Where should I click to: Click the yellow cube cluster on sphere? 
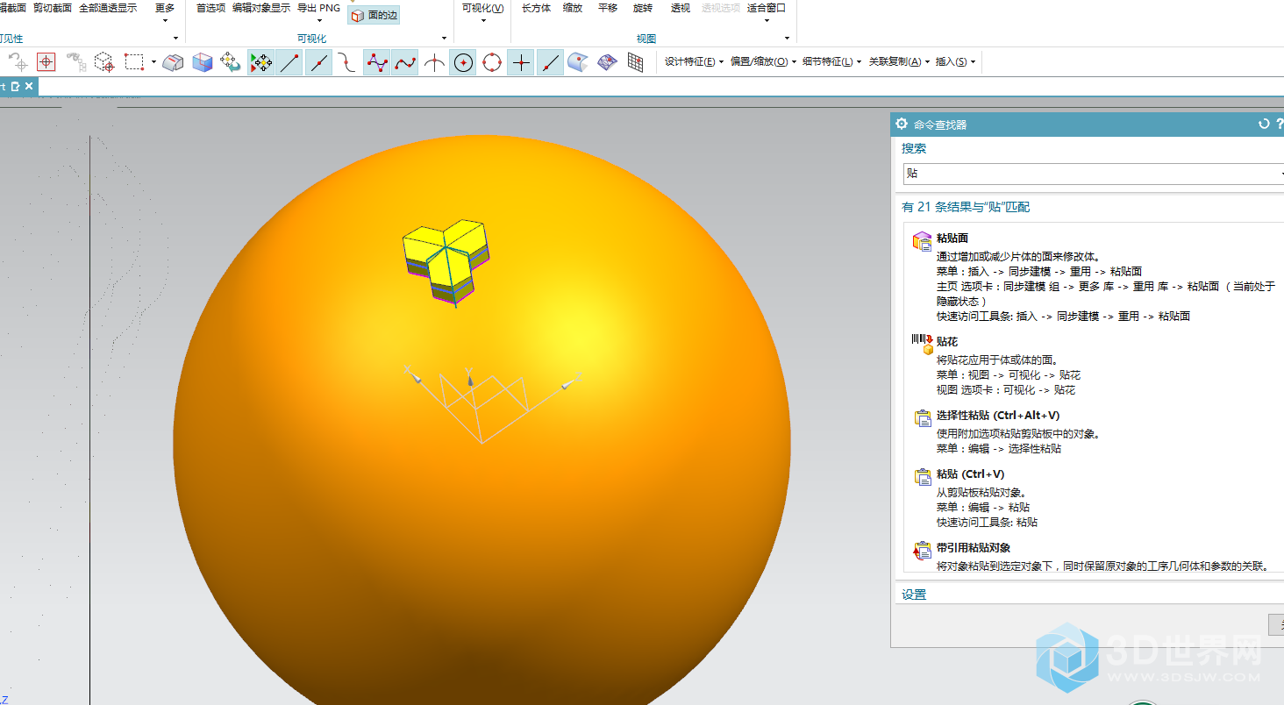pyautogui.click(x=445, y=261)
